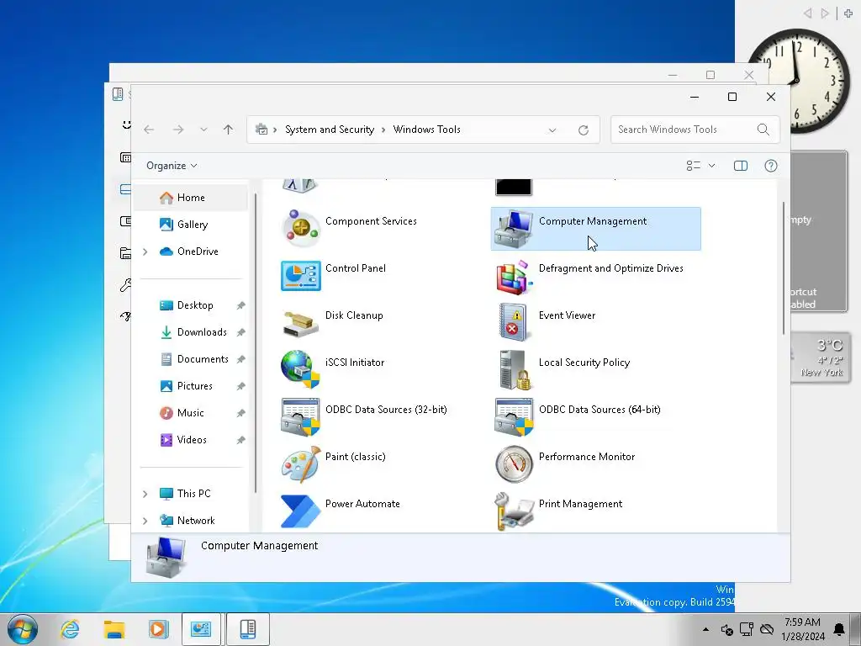Click the navigation pane scrollbar
The width and height of the screenshot is (861, 646).
tap(256, 343)
